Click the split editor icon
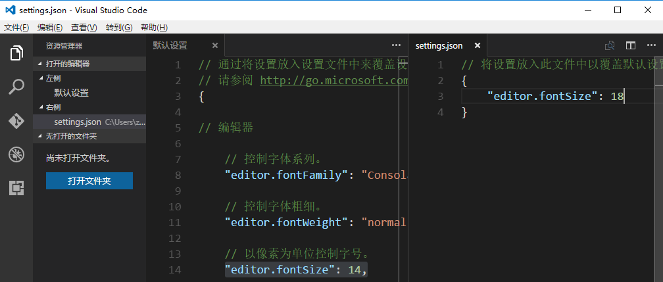 click(631, 45)
